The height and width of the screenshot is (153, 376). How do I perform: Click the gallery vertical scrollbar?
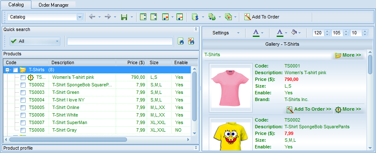pyautogui.click(x=370, y=64)
